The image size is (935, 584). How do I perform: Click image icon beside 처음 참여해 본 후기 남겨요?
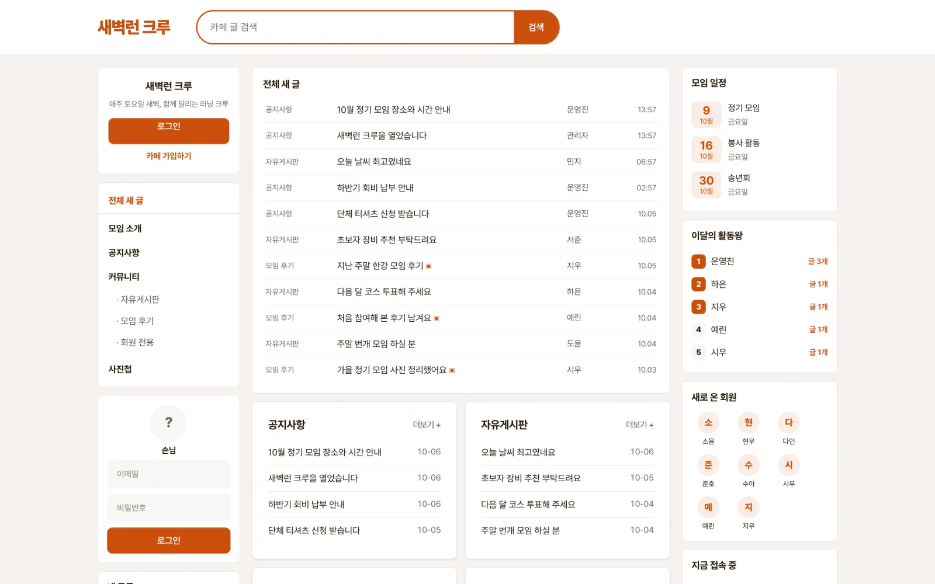tap(437, 318)
